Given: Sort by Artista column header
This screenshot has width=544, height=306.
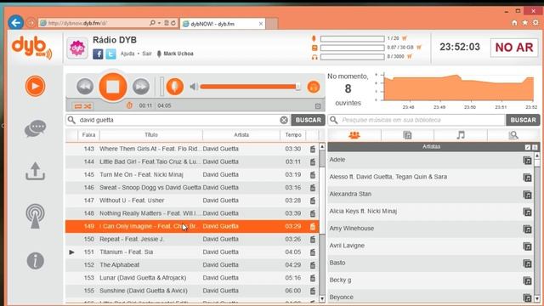Looking at the screenshot, I should pos(241,135).
